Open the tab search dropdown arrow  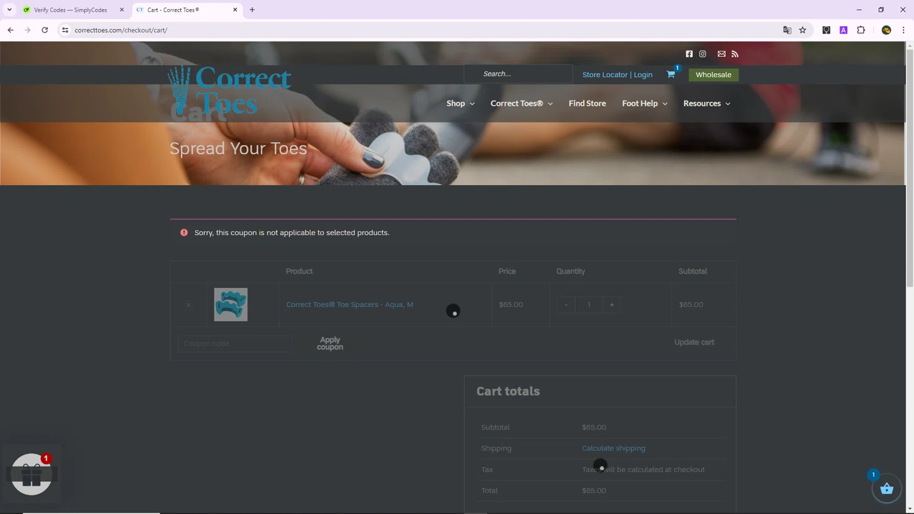(9, 10)
